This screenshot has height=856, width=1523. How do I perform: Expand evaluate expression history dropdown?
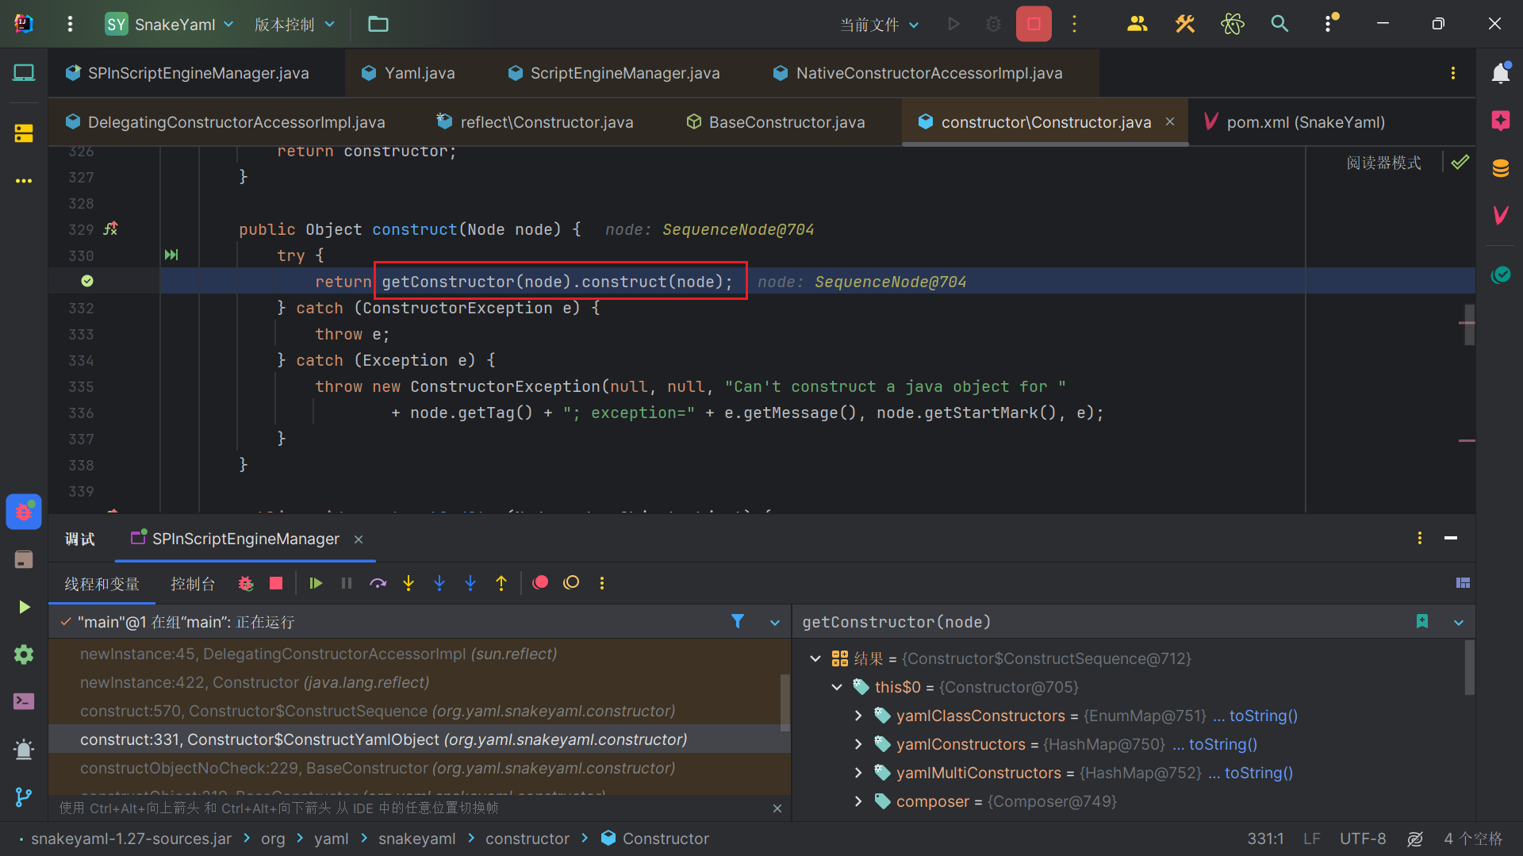pos(1459,622)
